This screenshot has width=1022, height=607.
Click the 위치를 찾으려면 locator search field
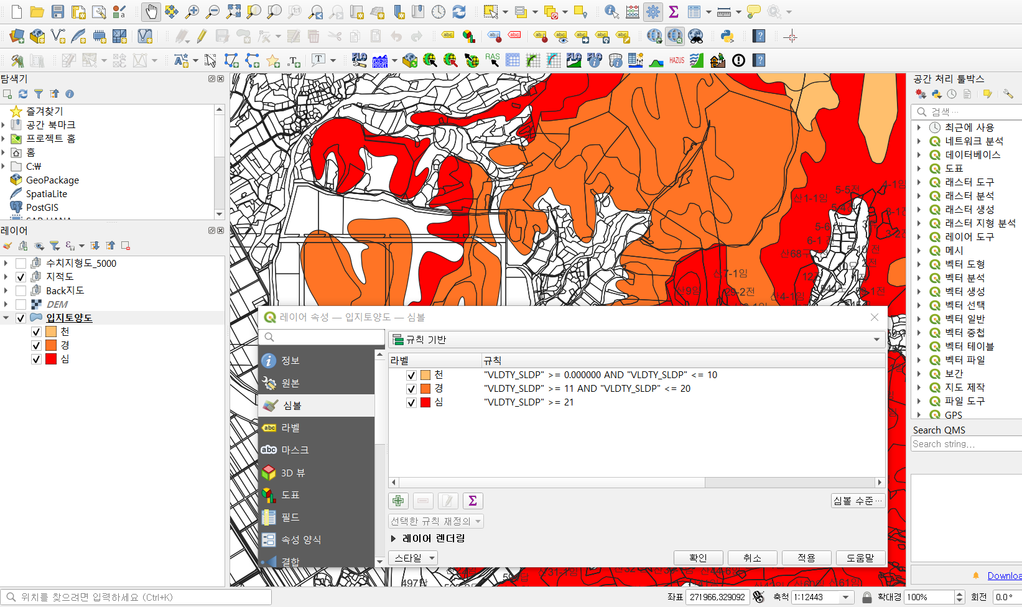[x=136, y=597]
